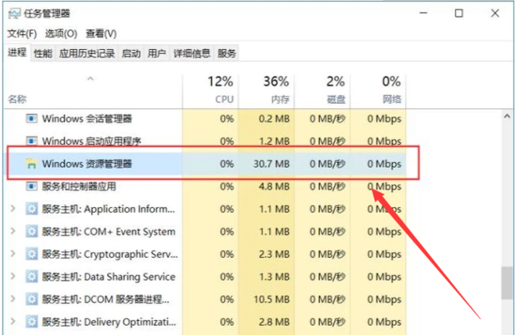Switch to the 用户 tab
This screenshot has height=335, width=515.
[157, 53]
